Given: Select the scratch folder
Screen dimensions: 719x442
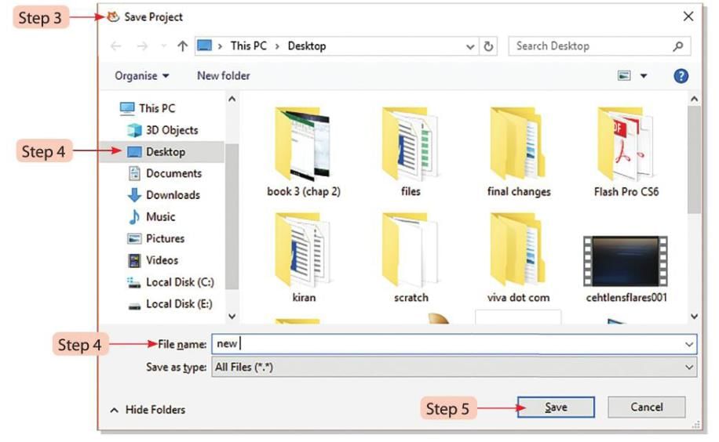Looking at the screenshot, I should (x=411, y=258).
